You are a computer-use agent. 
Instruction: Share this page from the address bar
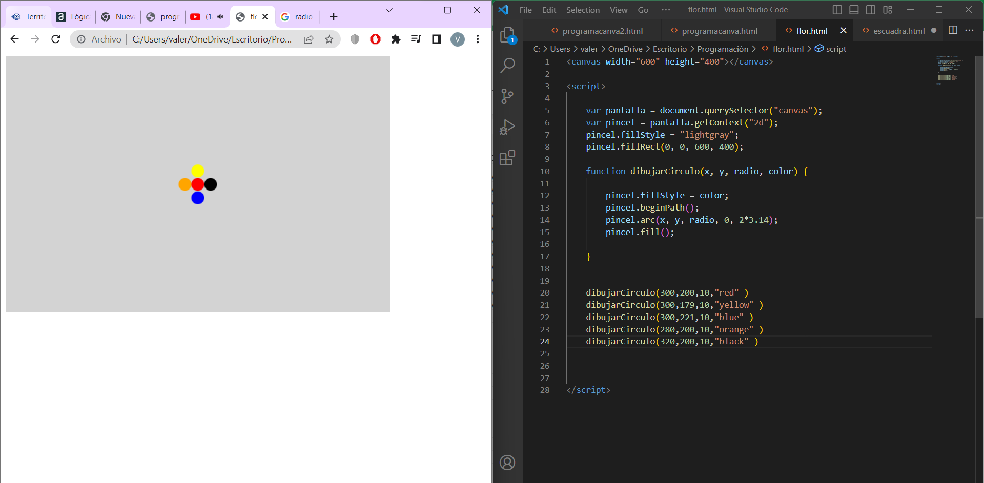click(x=309, y=39)
